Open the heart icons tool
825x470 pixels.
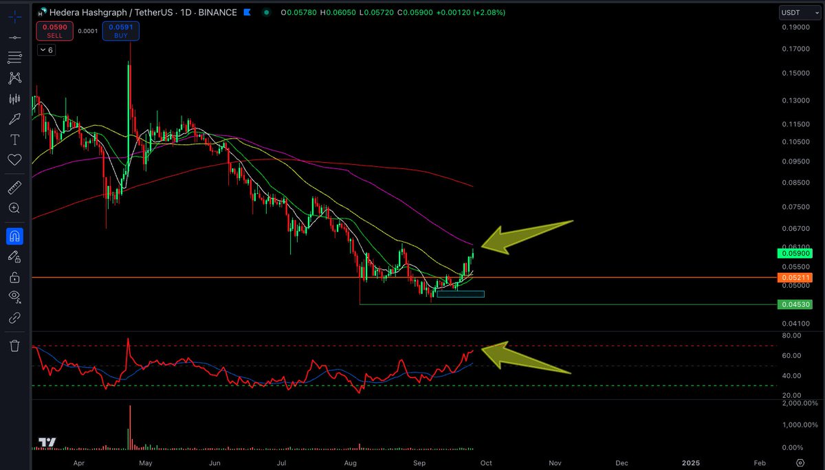tap(14, 159)
